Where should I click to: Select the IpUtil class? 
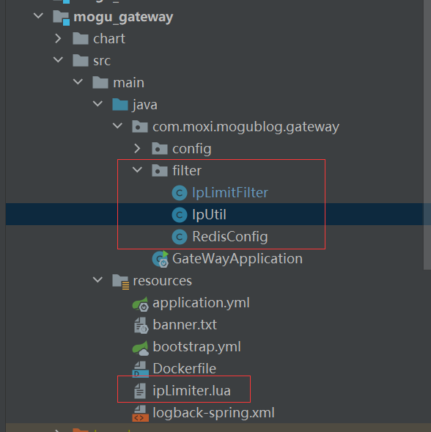(x=209, y=215)
